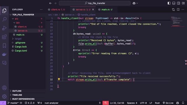Navigate forward with the right arrow
The width and height of the screenshot is (187, 105).
pos(55,3)
